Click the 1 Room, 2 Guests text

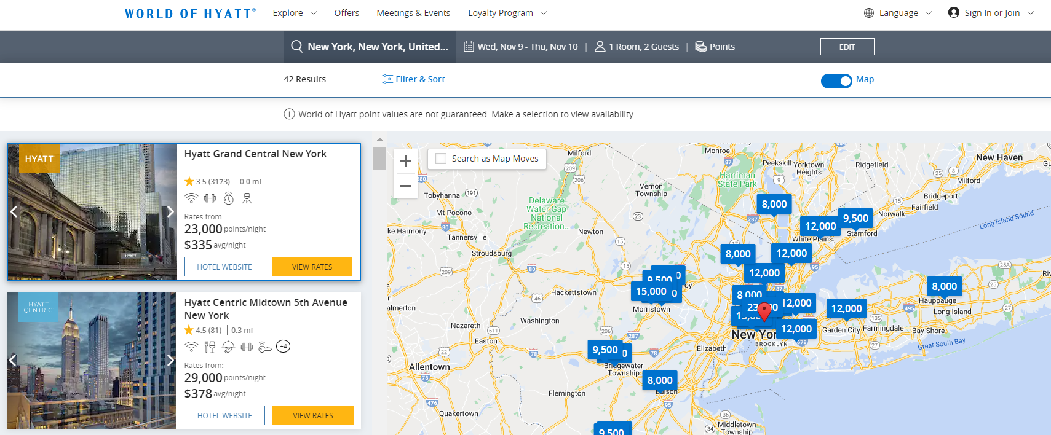pos(644,47)
